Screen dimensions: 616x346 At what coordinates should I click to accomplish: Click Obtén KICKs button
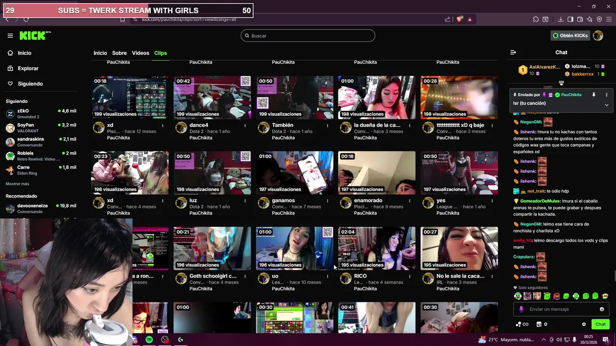point(570,36)
